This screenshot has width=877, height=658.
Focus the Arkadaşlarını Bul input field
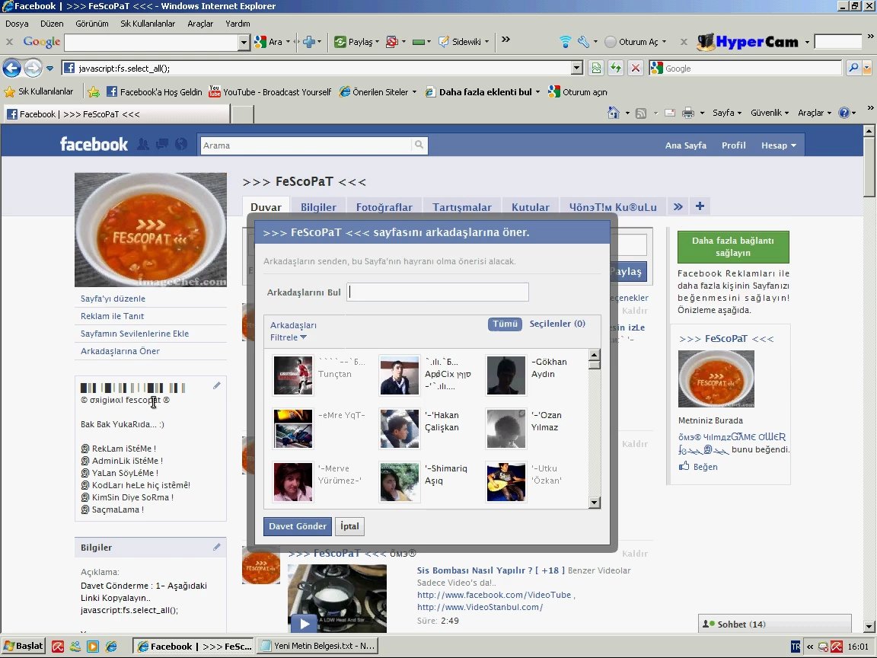[x=438, y=292]
